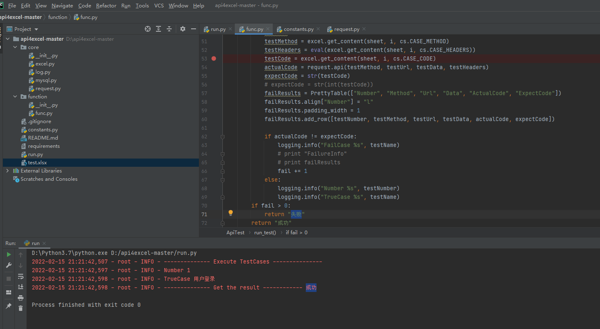
Task: Select requirements file in project tree
Action: [44, 146]
